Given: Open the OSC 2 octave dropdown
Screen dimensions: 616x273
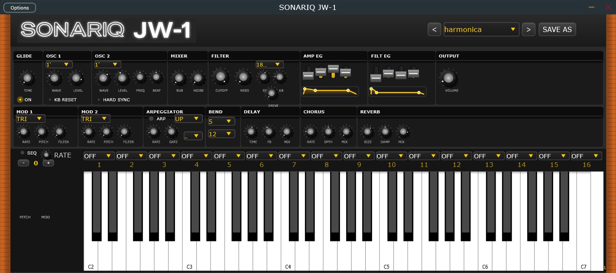Looking at the screenshot, I should pos(107,64).
